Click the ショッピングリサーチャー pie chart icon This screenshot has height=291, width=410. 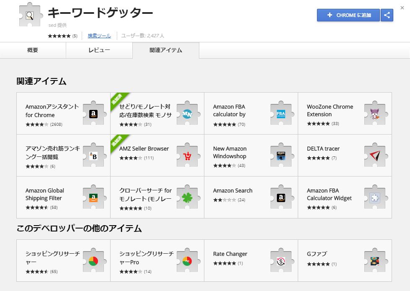pos(95,260)
